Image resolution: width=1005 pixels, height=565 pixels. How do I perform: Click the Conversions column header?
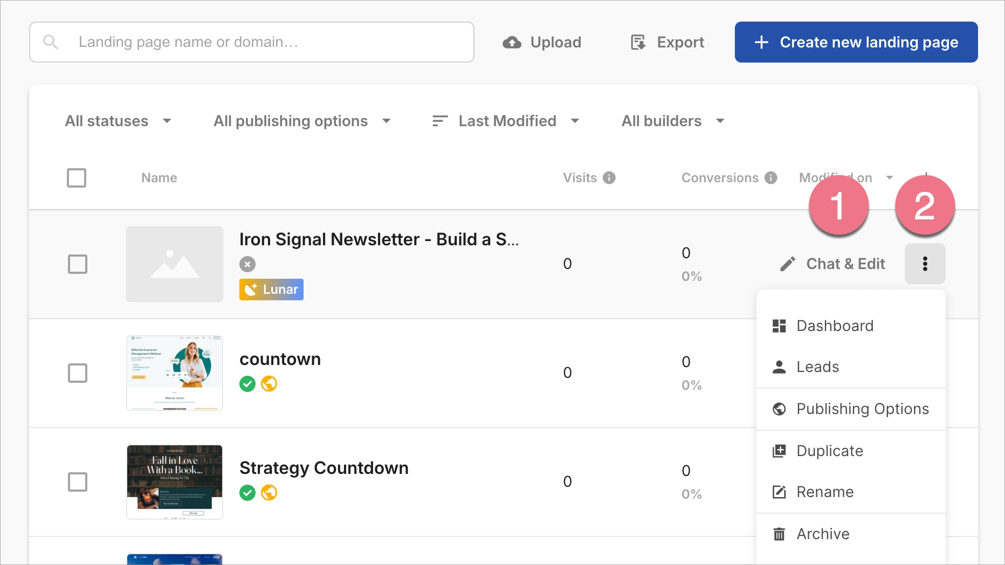point(720,178)
